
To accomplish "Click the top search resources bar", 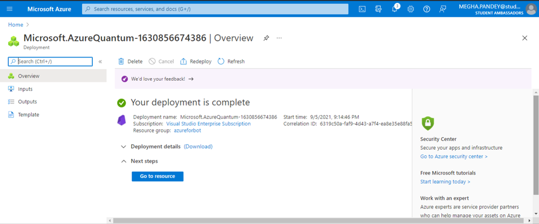I will coord(215,9).
